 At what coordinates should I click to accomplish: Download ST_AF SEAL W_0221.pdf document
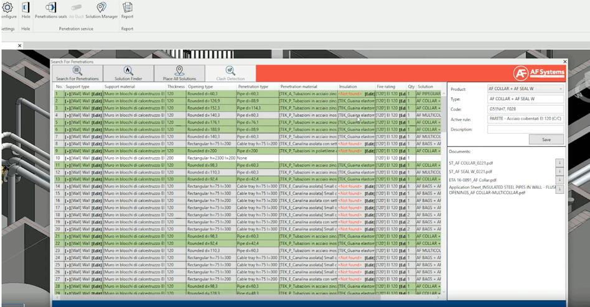(560, 172)
